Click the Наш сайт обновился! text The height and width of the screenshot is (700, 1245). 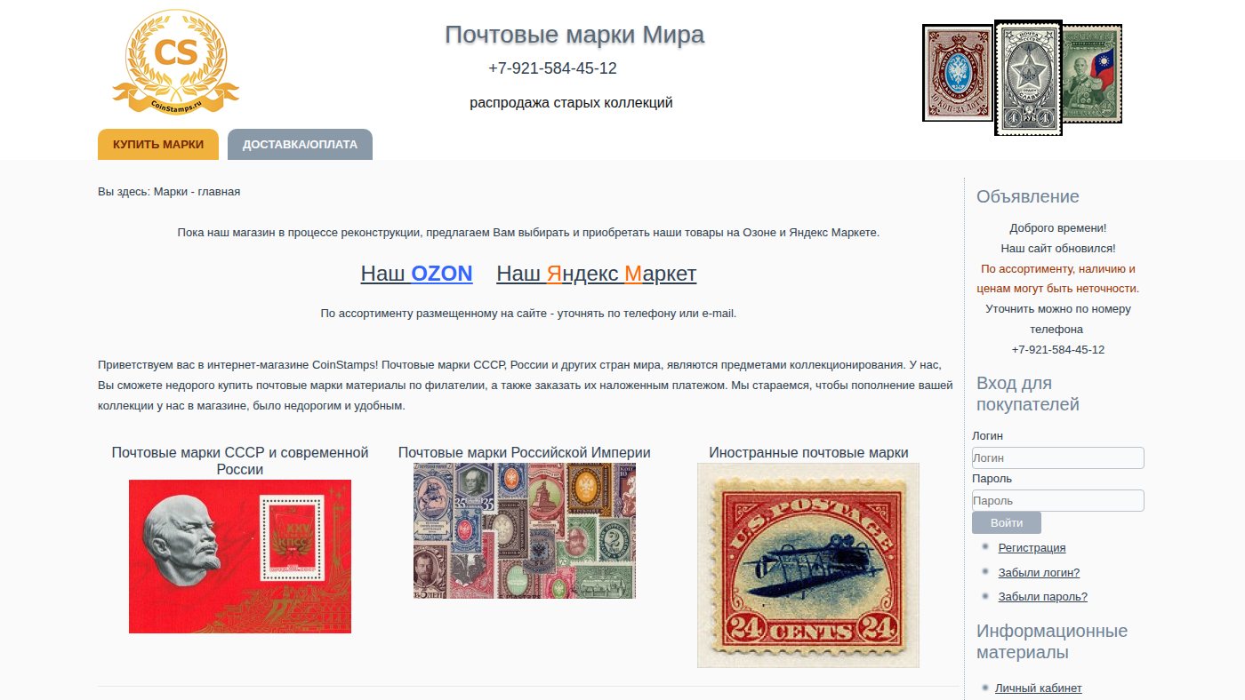point(1058,249)
